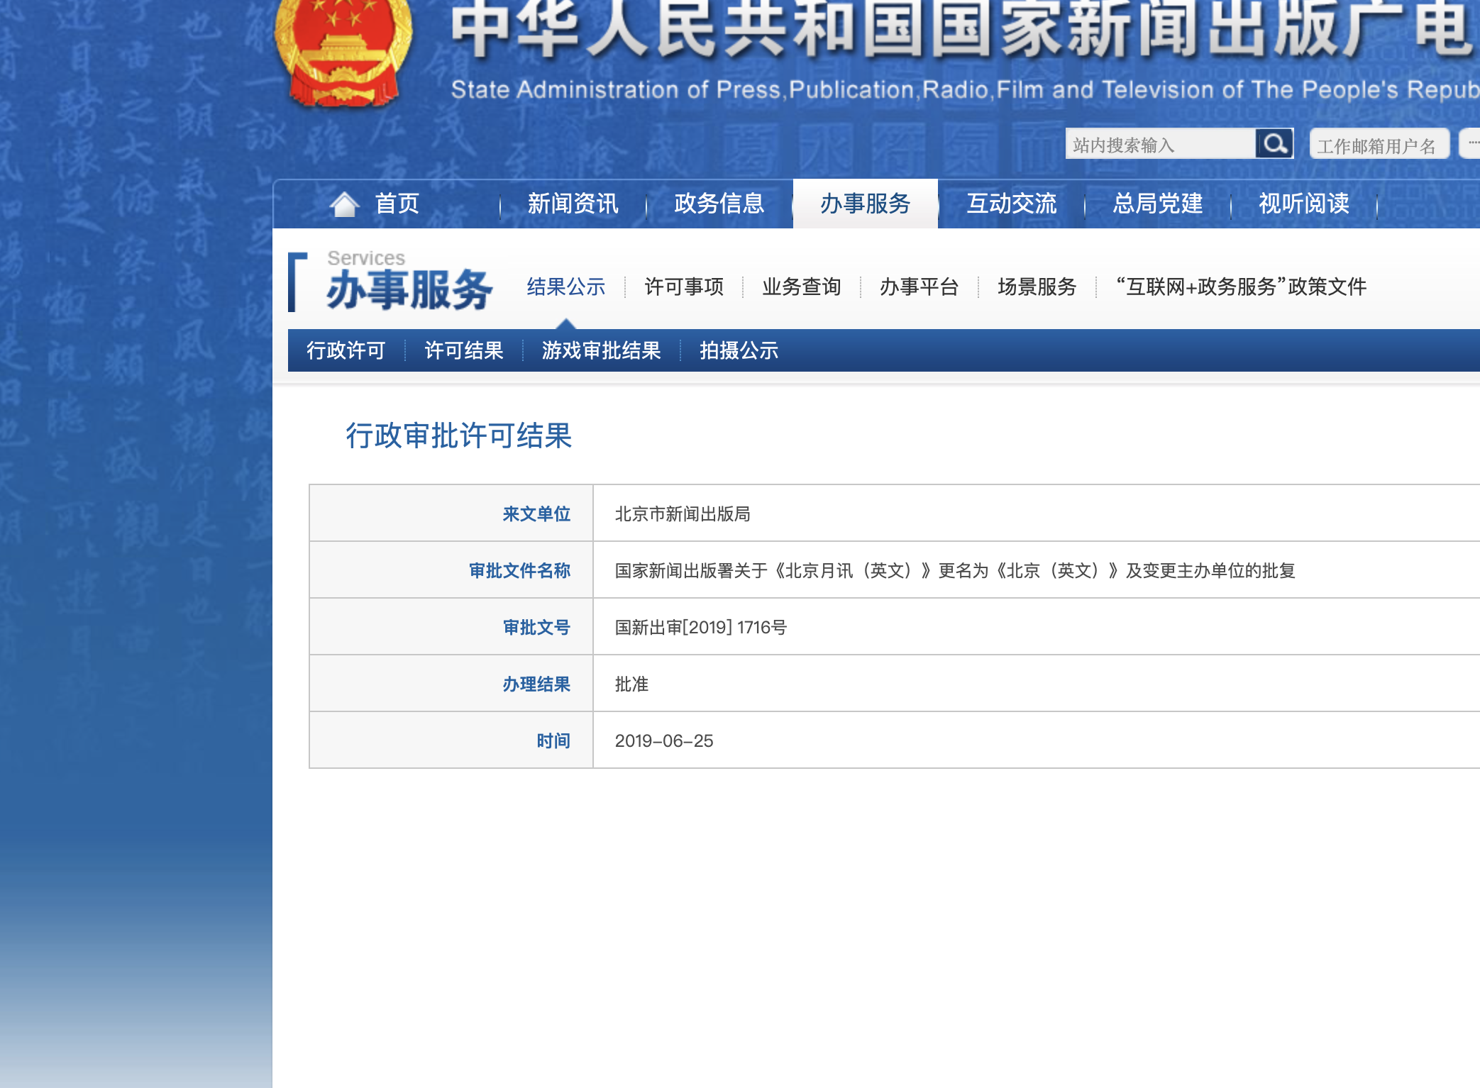Open the 许可事项 link
Screen dimensions: 1480x1088
coord(683,287)
